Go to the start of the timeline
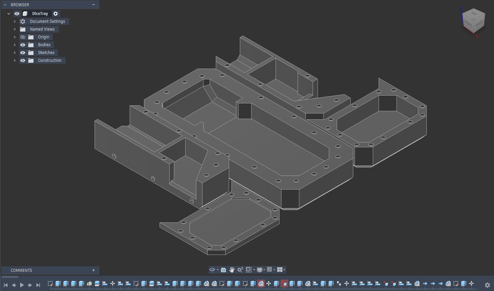 tap(6, 285)
